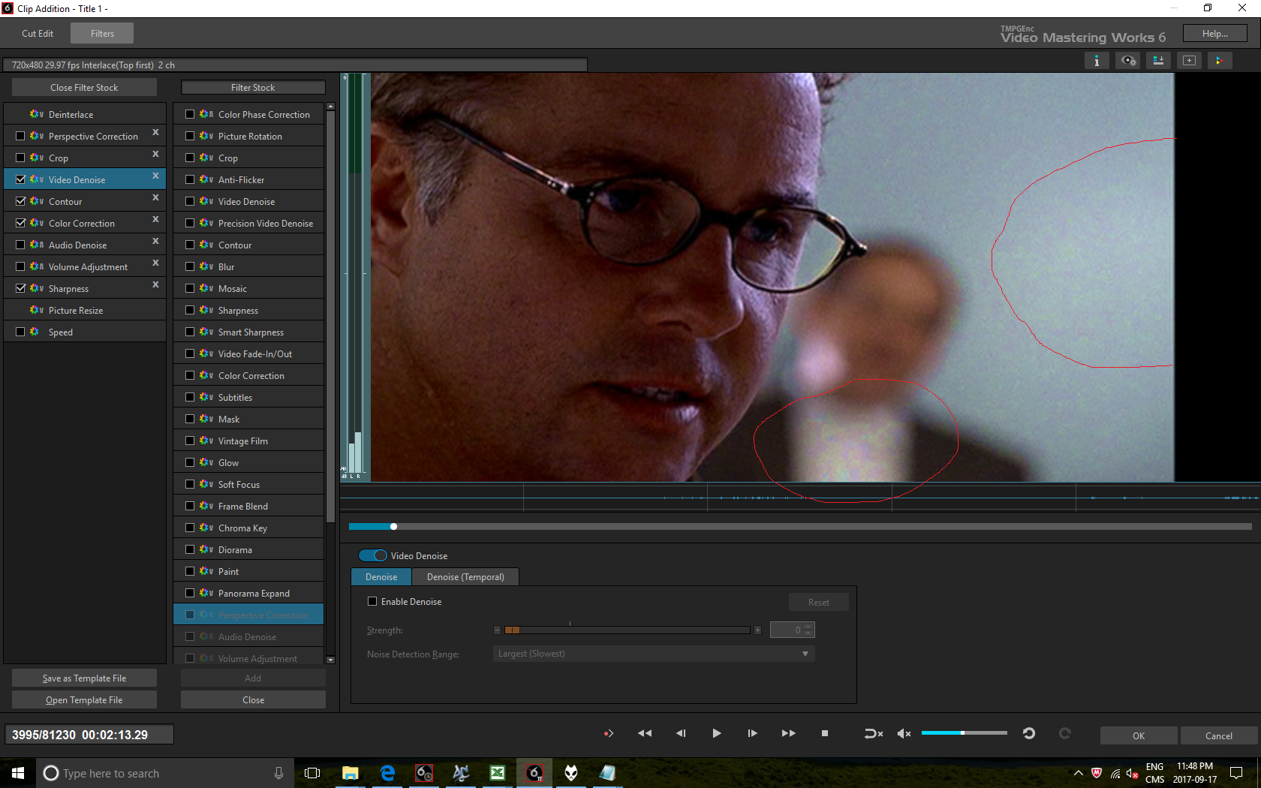Click the Close button under Filter Stock
The height and width of the screenshot is (788, 1261).
click(253, 699)
